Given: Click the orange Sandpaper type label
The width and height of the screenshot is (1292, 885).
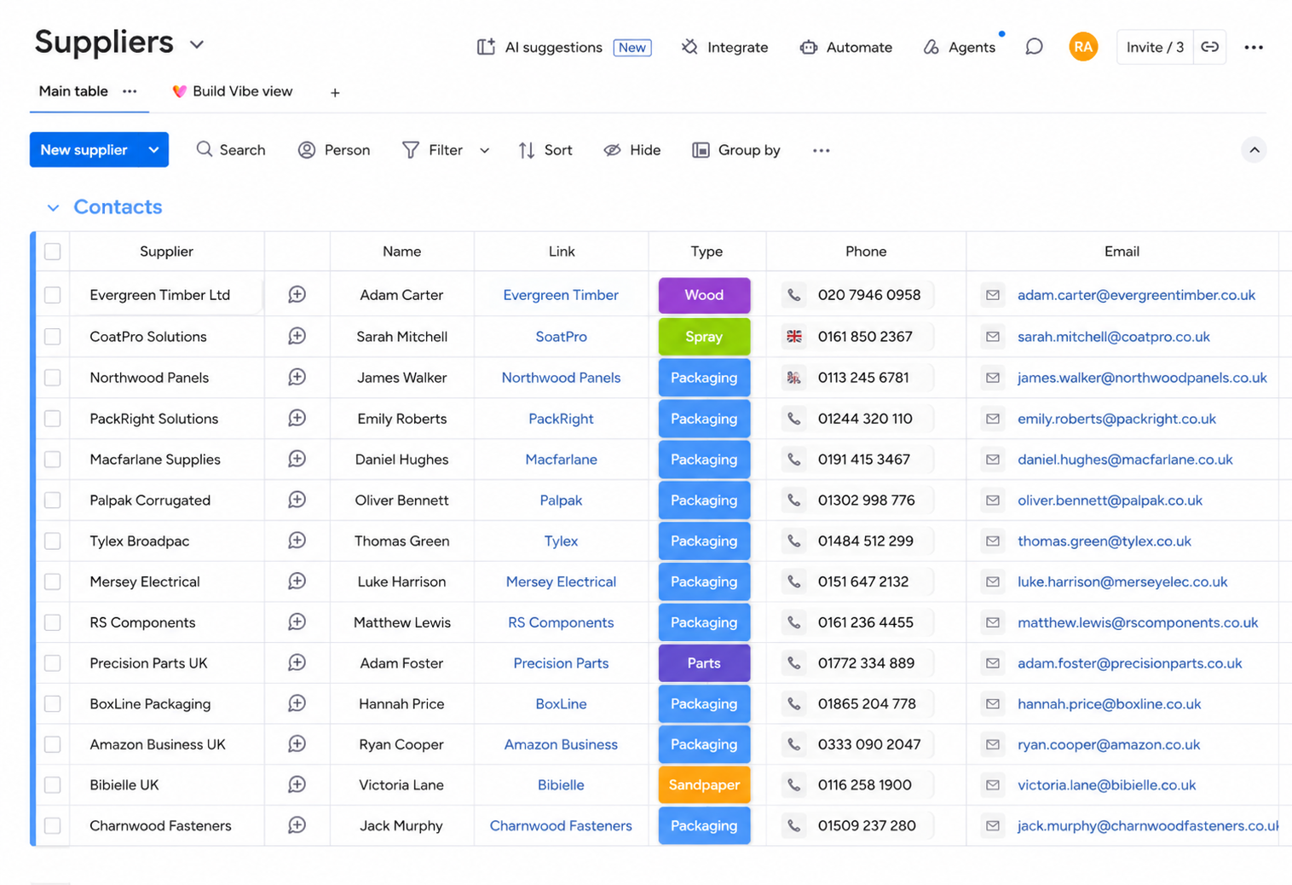Looking at the screenshot, I should click(x=704, y=784).
